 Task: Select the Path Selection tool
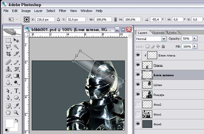click(x=8, y=91)
